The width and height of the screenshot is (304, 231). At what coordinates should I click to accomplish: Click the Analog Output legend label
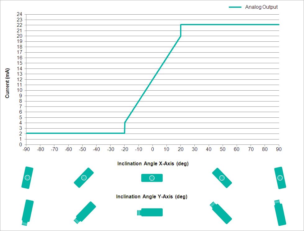tap(261, 7)
